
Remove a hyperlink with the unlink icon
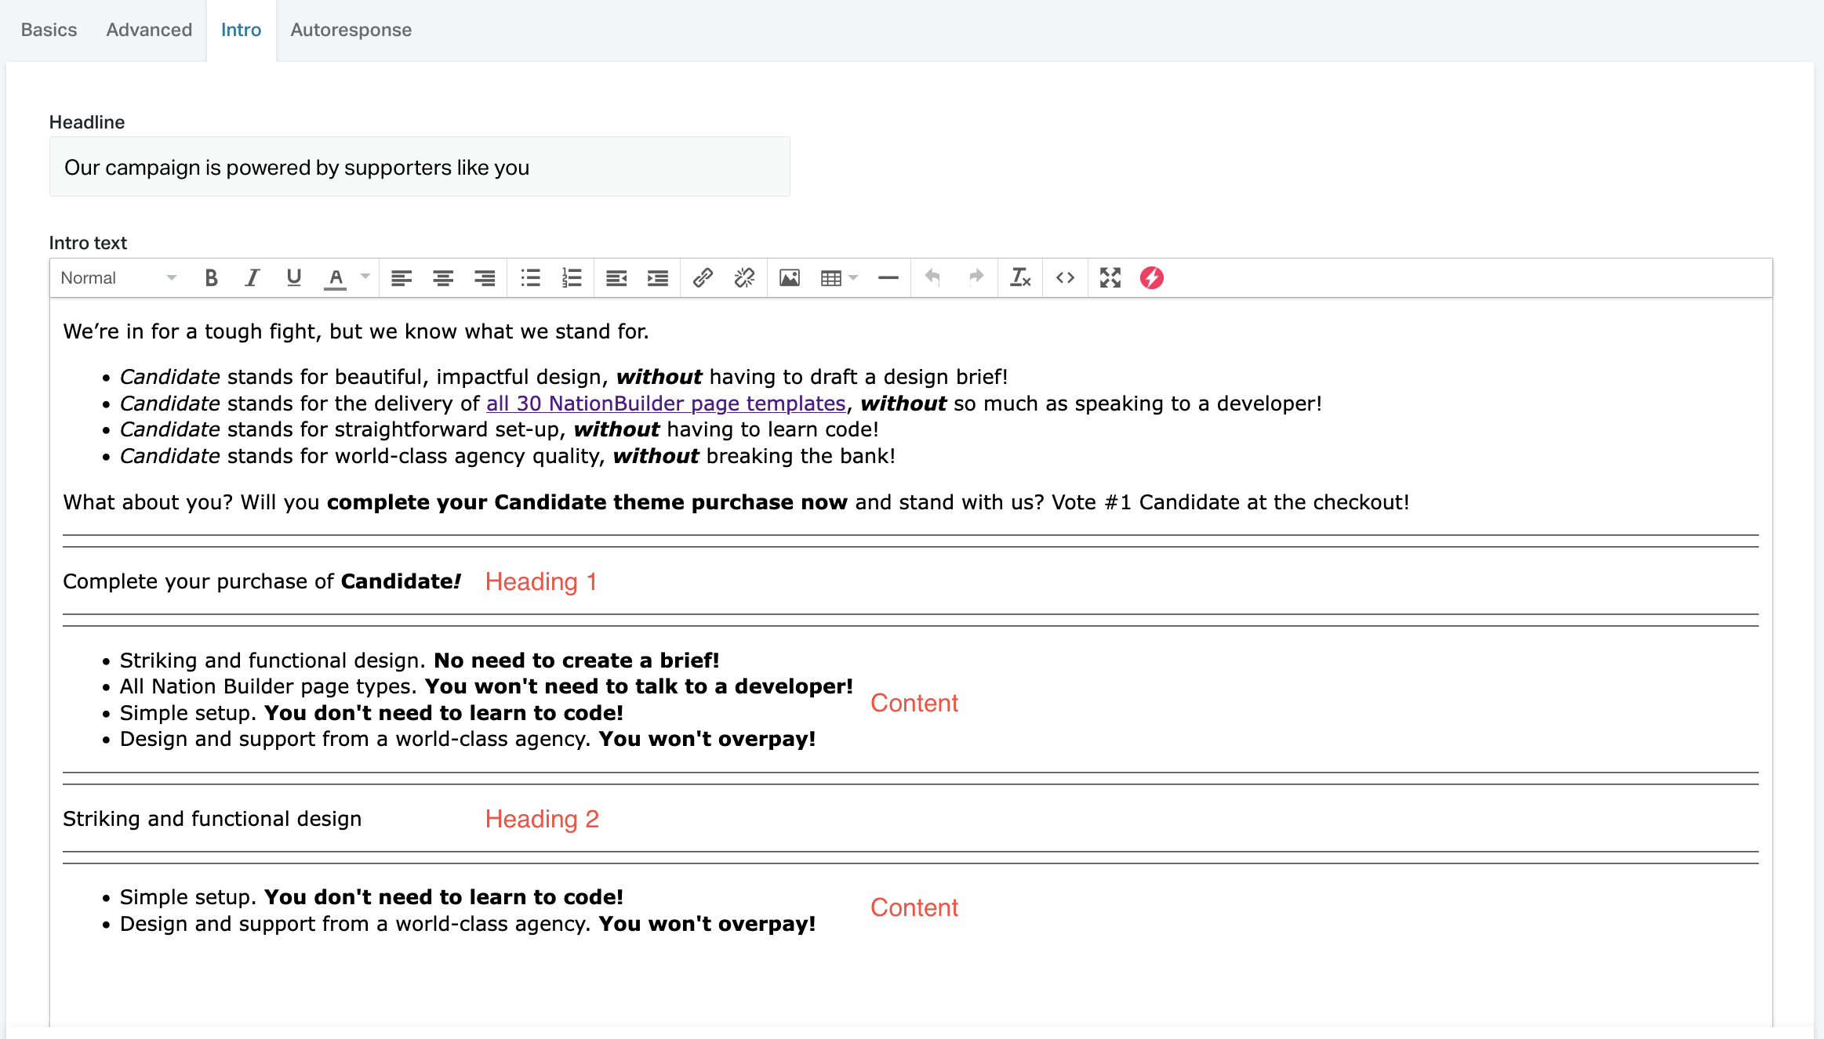click(744, 277)
